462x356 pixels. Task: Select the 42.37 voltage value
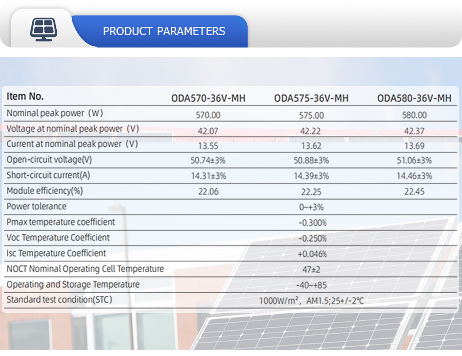click(x=414, y=131)
